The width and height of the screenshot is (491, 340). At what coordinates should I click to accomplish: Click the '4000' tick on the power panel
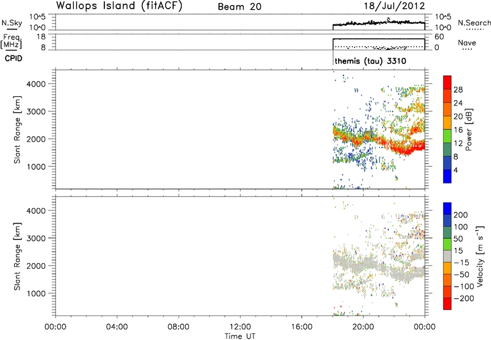36,84
